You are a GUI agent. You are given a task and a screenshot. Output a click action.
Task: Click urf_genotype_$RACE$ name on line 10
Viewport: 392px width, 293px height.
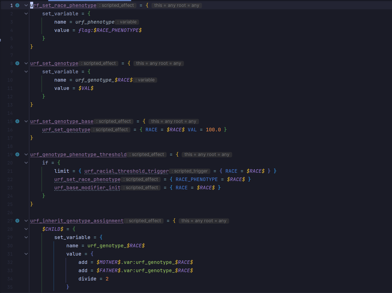coord(104,80)
